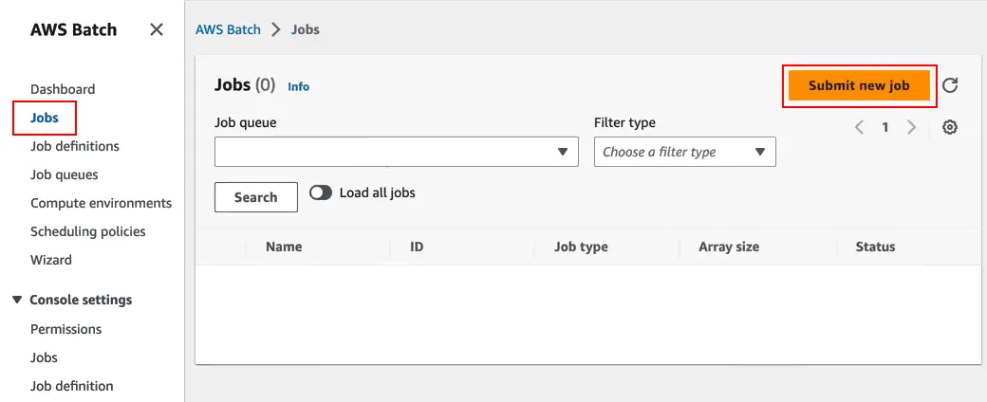Open Jobs under Console settings
The height and width of the screenshot is (402, 987).
[x=44, y=357]
